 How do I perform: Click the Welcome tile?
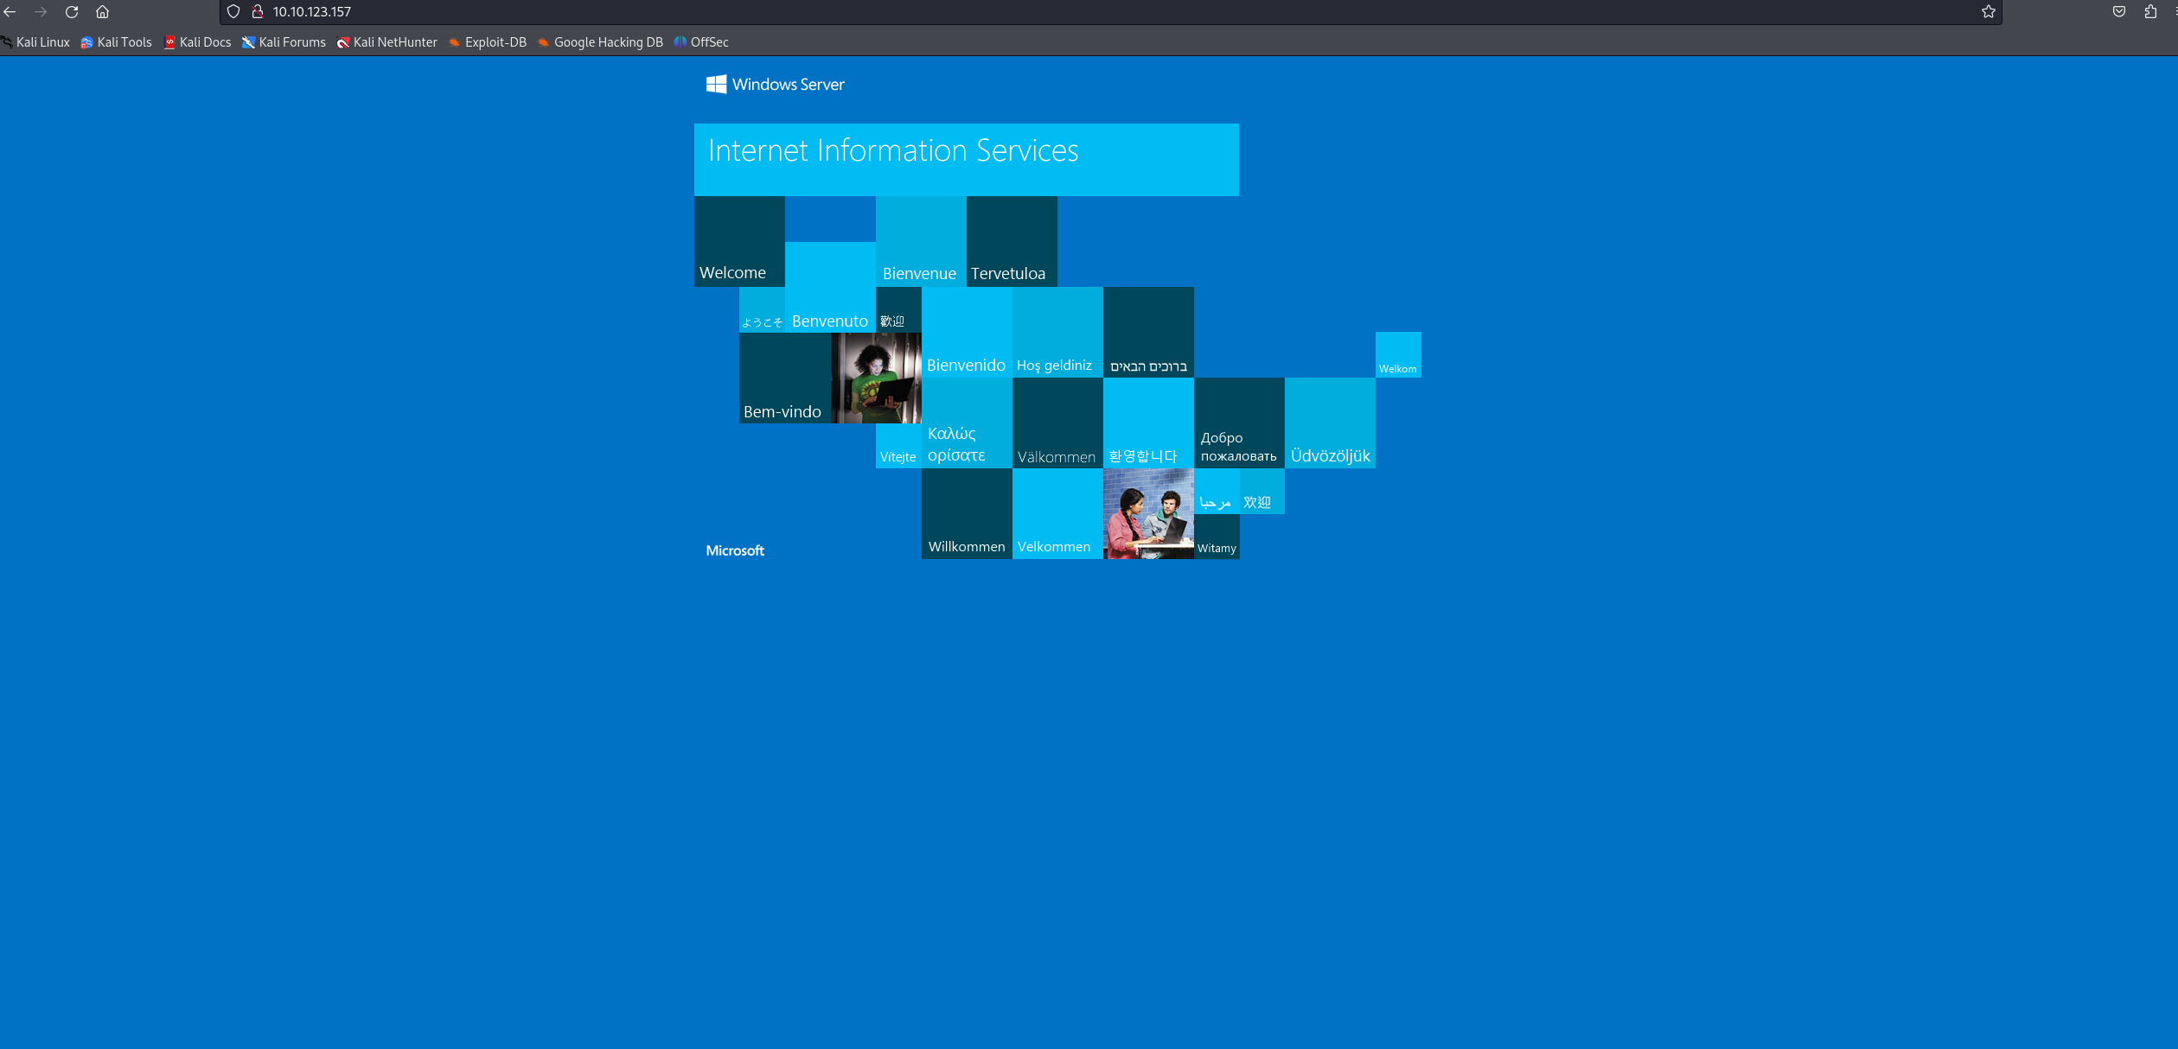(x=739, y=242)
